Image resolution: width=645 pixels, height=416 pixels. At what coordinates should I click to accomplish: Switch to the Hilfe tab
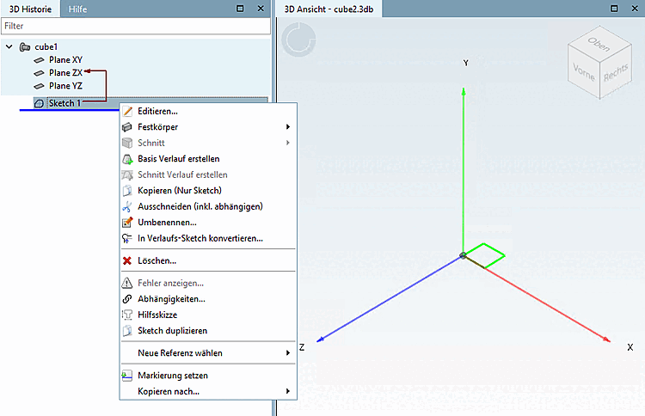point(77,9)
